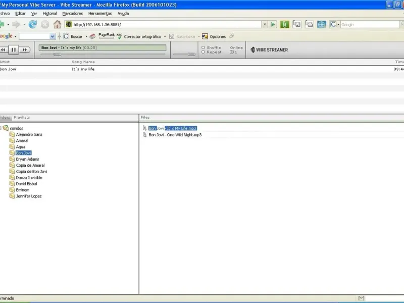Click the print toolbar icon
Image resolution: width=404 pixels, height=303 pixels.
point(309,24)
